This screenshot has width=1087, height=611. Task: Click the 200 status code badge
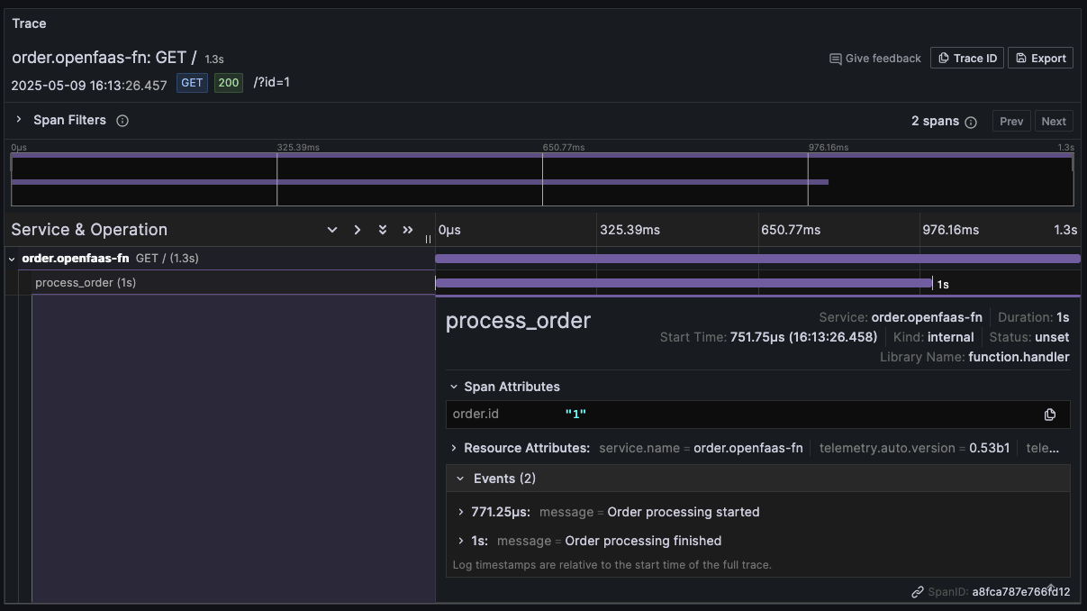229,83
